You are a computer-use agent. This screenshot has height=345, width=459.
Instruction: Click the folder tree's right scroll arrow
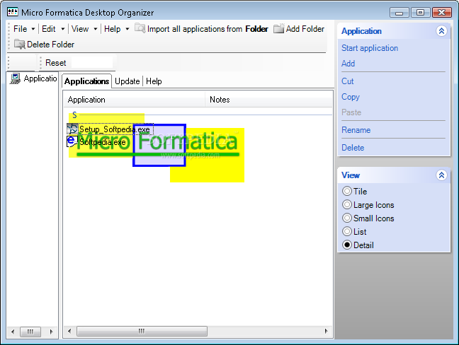(51, 332)
